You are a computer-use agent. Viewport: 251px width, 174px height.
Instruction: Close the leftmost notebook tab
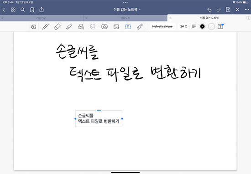click(2, 18)
